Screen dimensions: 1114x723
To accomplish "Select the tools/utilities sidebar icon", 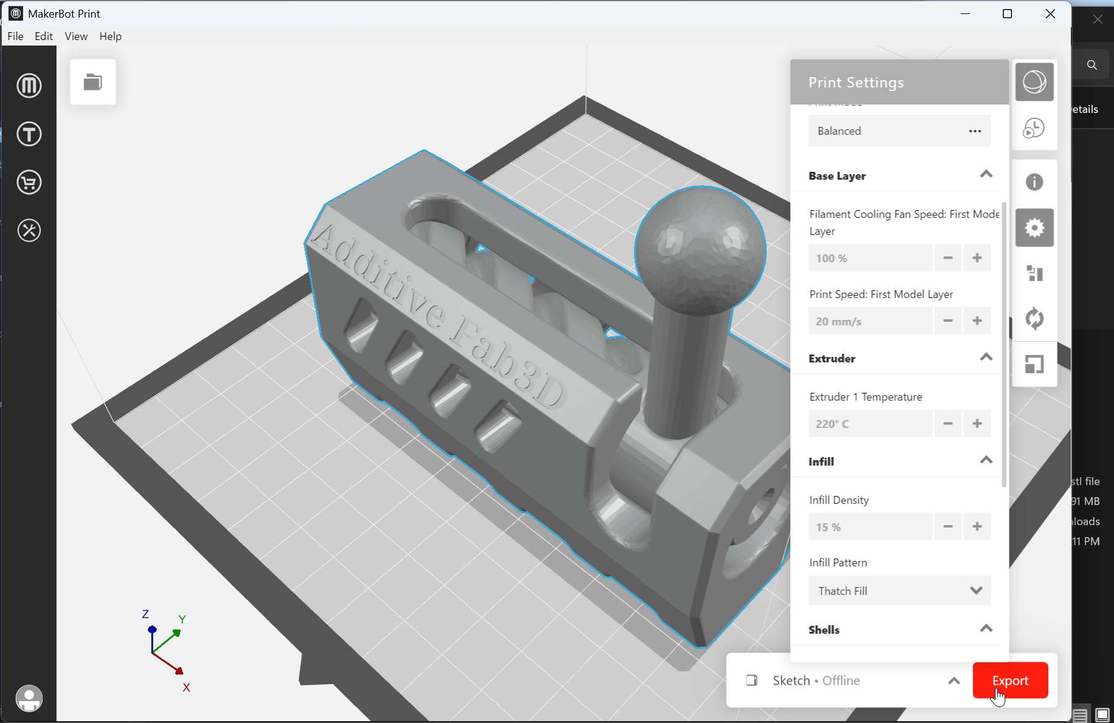I will [29, 230].
